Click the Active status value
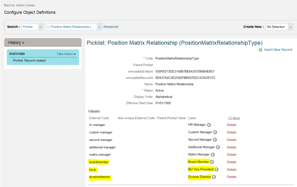The width and height of the screenshot is (297, 187). 160,90
